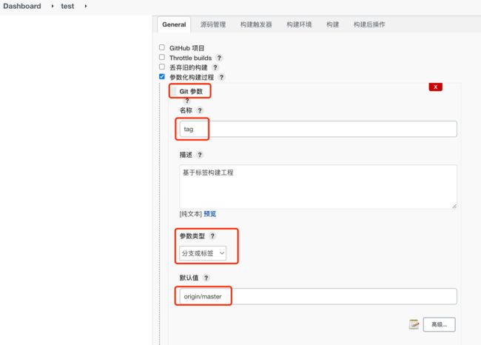Switch to 构建环境 tab
481x345 pixels.
(299, 24)
